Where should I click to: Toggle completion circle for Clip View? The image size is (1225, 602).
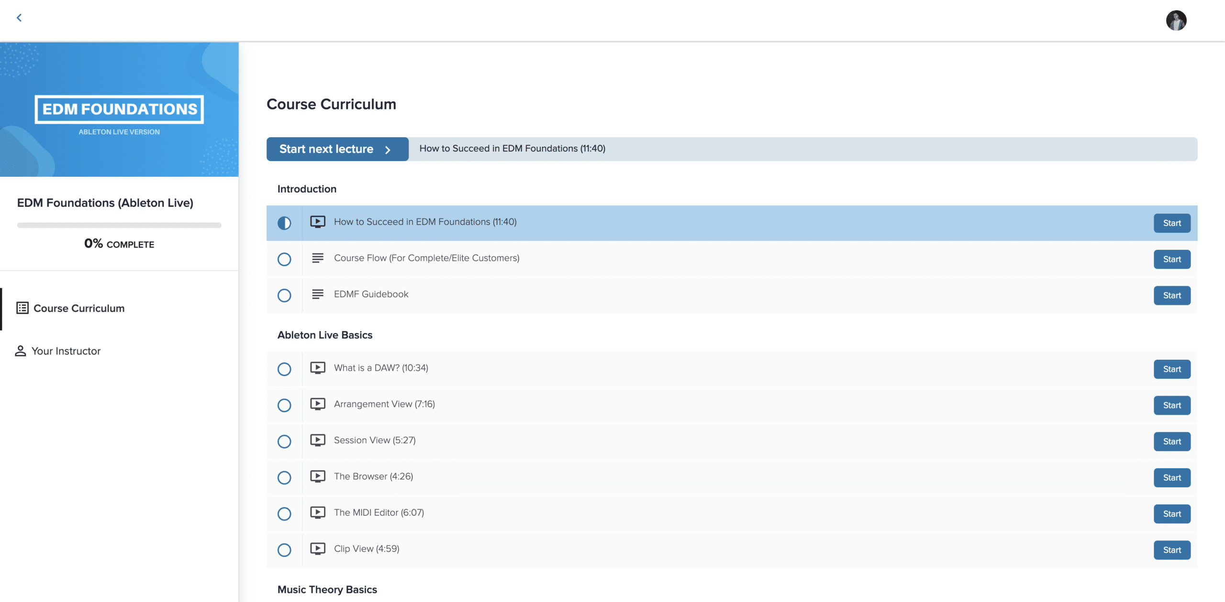tap(284, 550)
